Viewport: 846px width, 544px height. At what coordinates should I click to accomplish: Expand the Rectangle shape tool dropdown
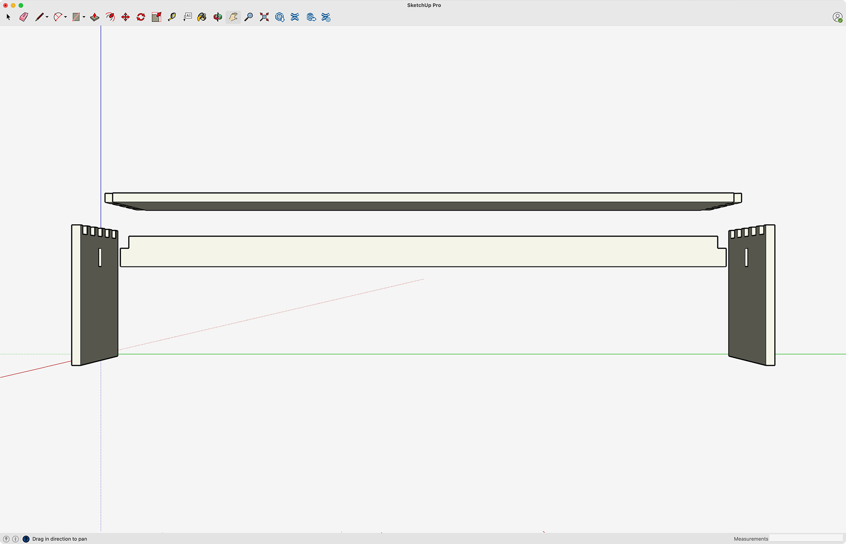[84, 17]
